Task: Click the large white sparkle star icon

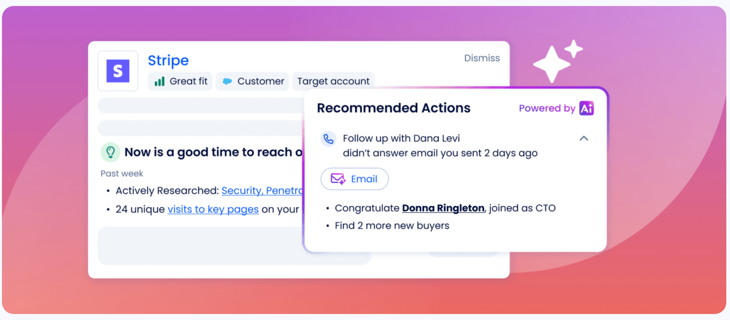Action: pyautogui.click(x=552, y=64)
